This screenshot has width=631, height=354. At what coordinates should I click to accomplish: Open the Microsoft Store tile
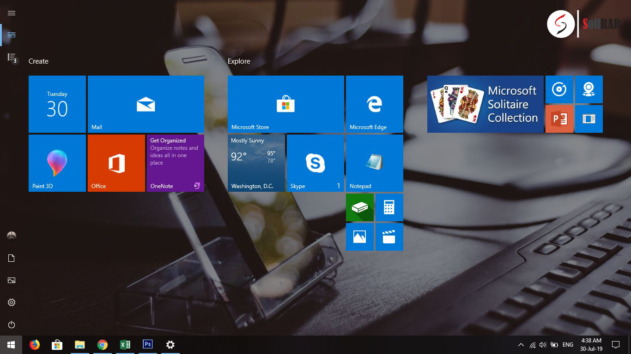[286, 104]
